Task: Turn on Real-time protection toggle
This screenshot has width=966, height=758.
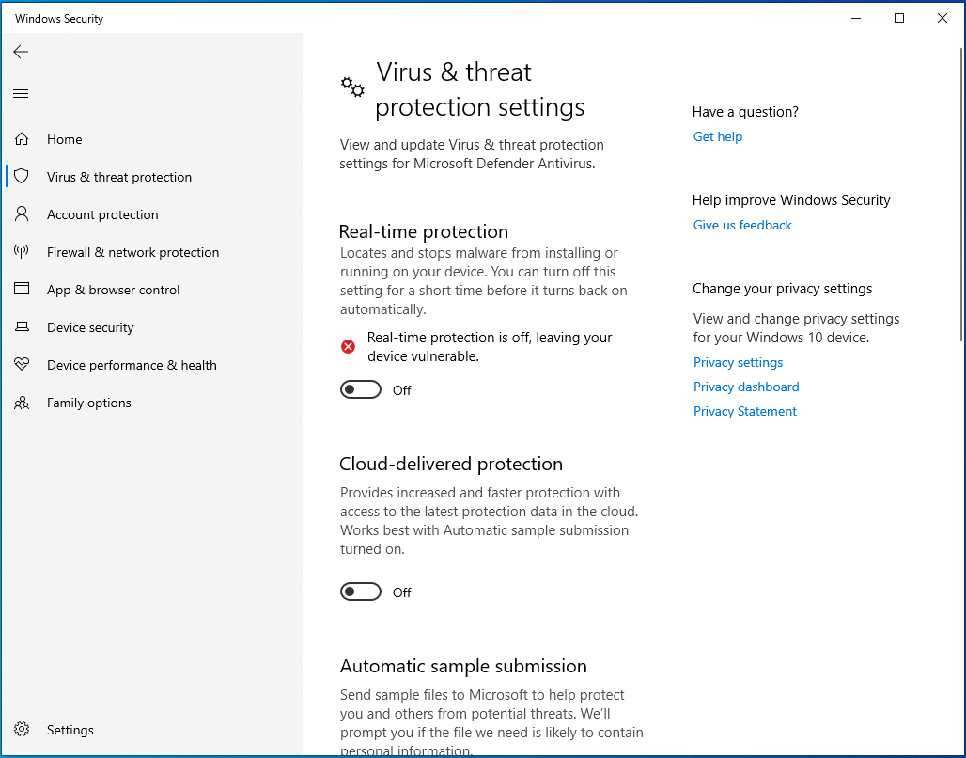Action: 361,390
